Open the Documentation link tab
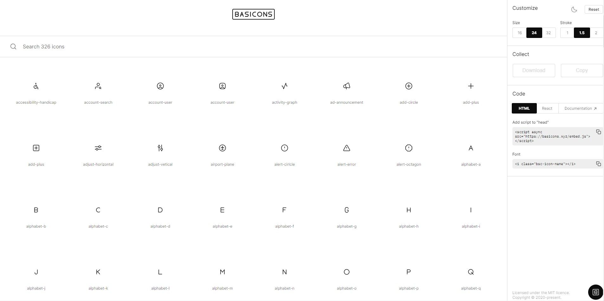 pos(581,108)
